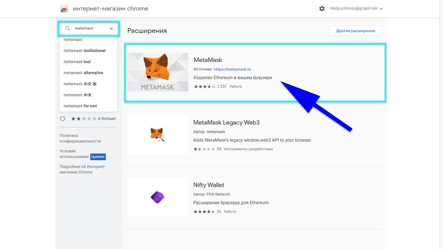
Task: Click the Nifty Wallet purple icon
Action: coord(158,197)
